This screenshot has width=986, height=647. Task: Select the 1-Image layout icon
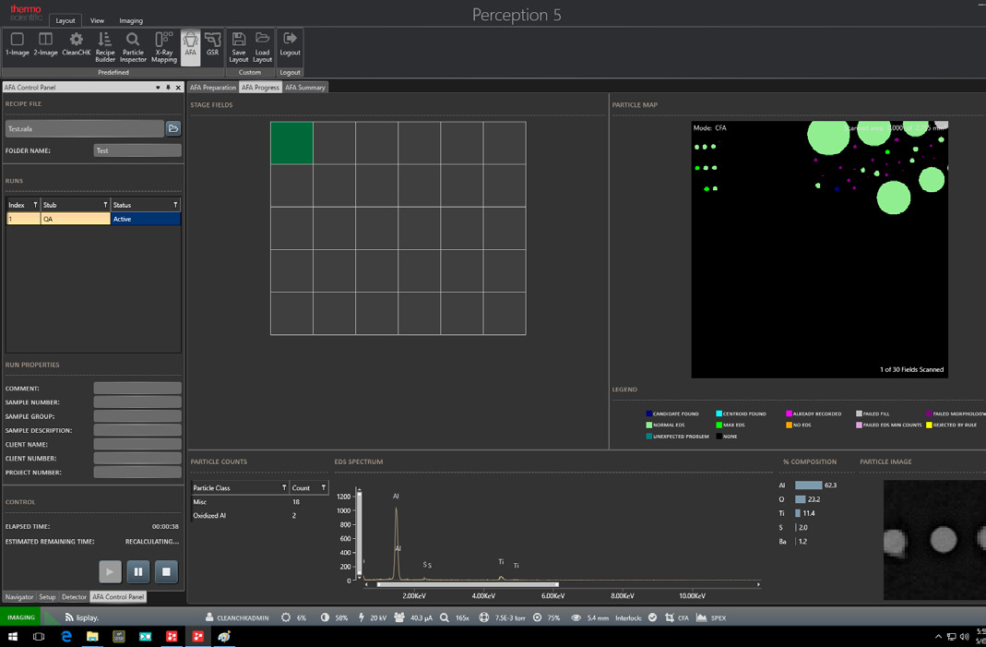tap(17, 45)
